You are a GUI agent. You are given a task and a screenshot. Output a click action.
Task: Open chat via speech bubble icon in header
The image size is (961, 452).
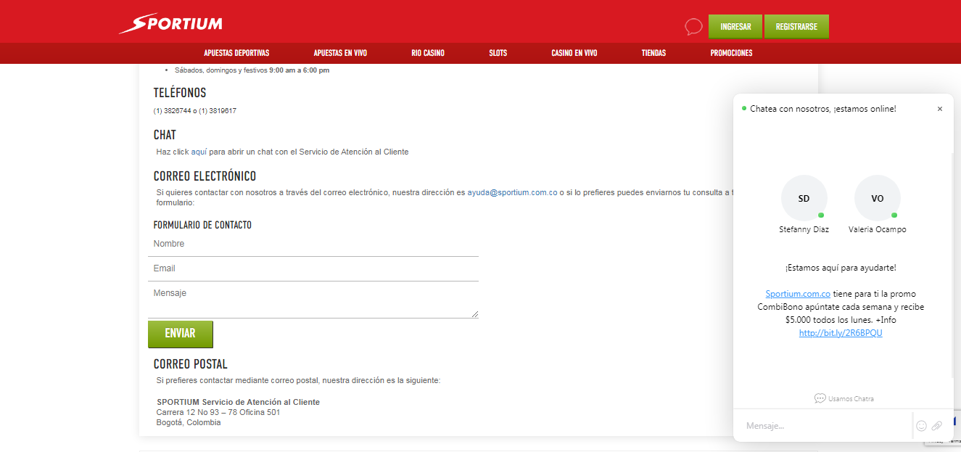[x=693, y=27]
